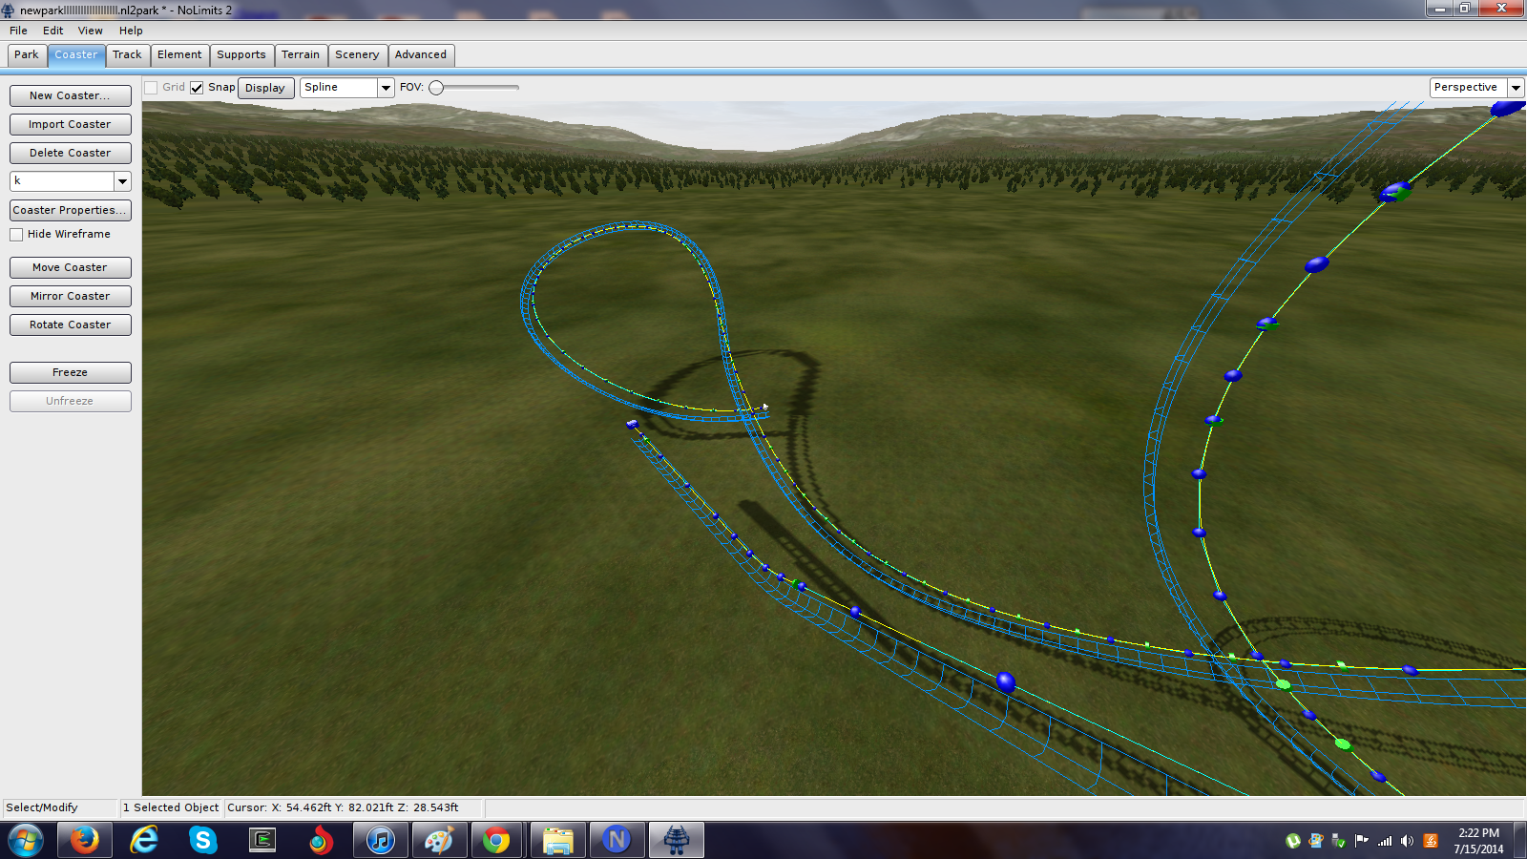This screenshot has height=859, width=1527.
Task: Open iTunes from the taskbar
Action: click(x=380, y=840)
